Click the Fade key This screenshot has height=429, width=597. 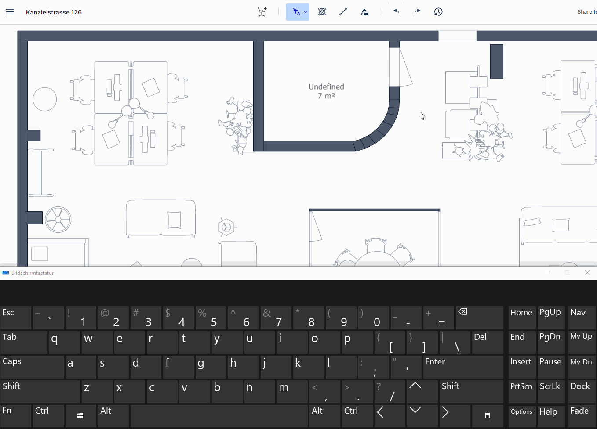click(582, 416)
